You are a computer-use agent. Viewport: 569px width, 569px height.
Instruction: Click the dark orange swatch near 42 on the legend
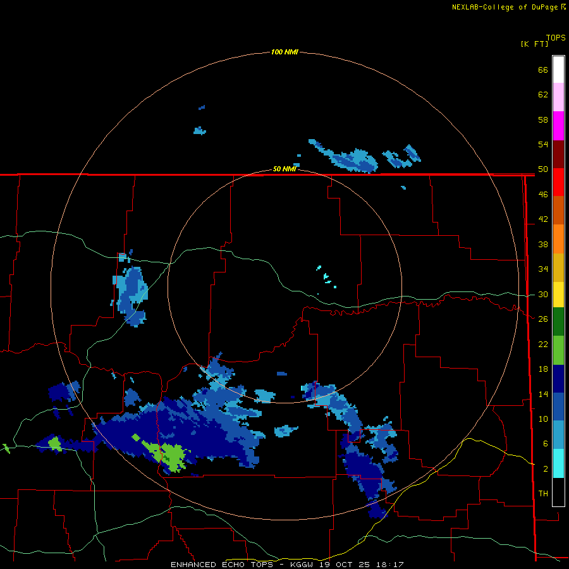click(558, 210)
